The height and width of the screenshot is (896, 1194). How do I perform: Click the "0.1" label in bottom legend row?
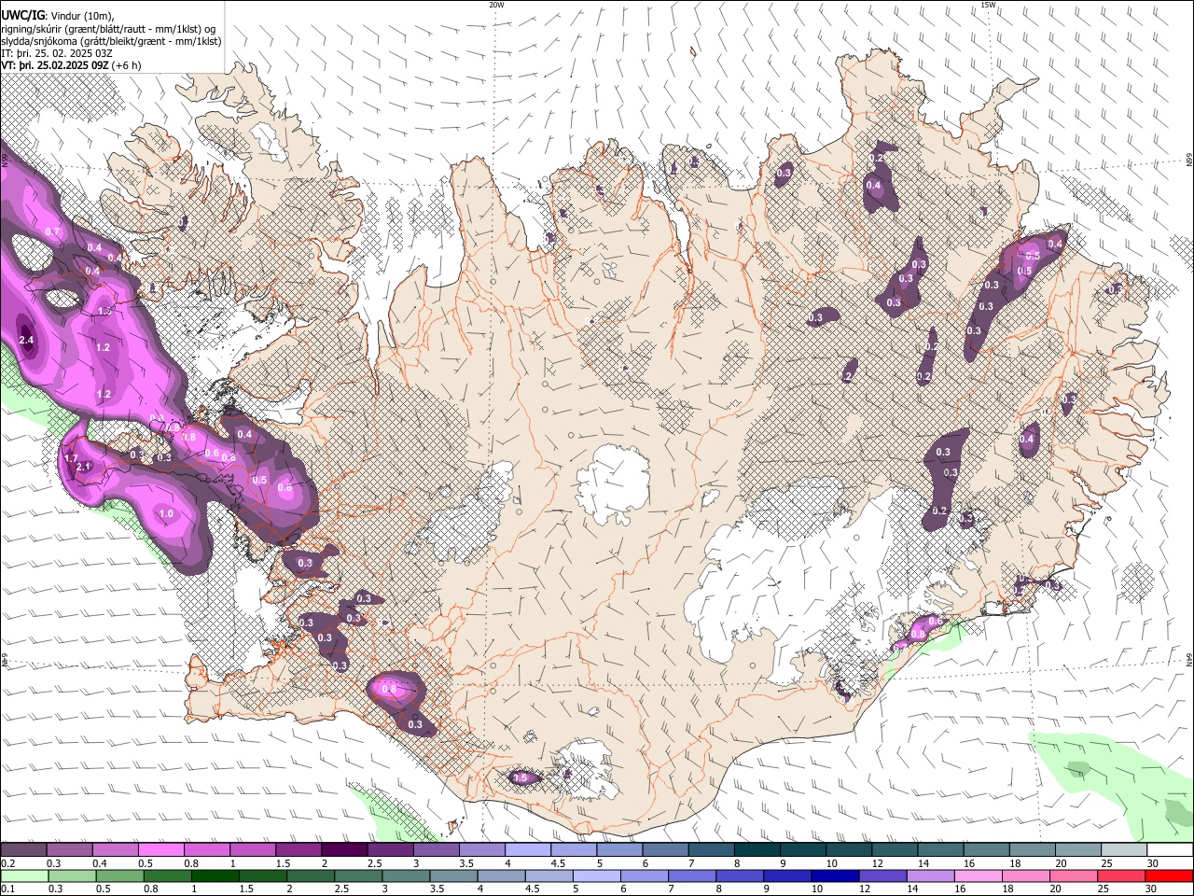[7, 889]
